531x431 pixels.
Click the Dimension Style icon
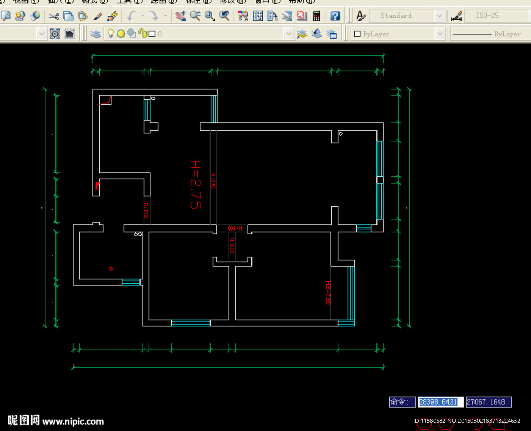(456, 16)
